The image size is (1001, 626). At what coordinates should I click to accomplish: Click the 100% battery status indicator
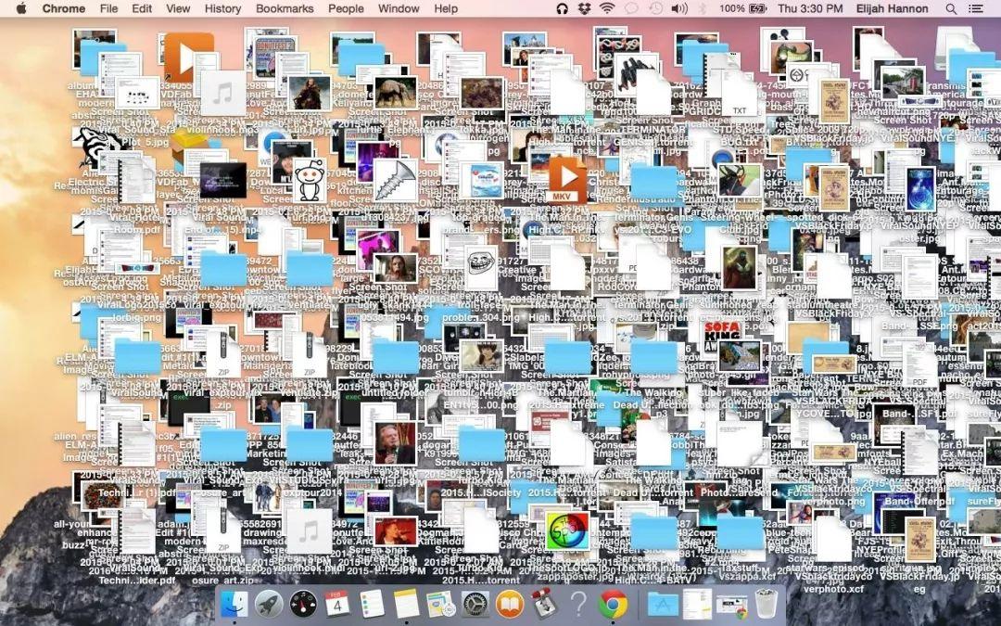tap(742, 8)
